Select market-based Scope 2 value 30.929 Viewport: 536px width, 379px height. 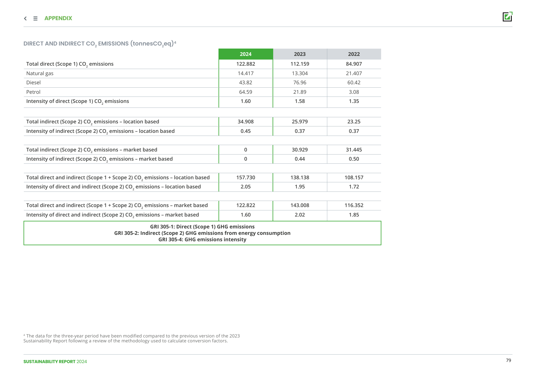(x=300, y=150)
